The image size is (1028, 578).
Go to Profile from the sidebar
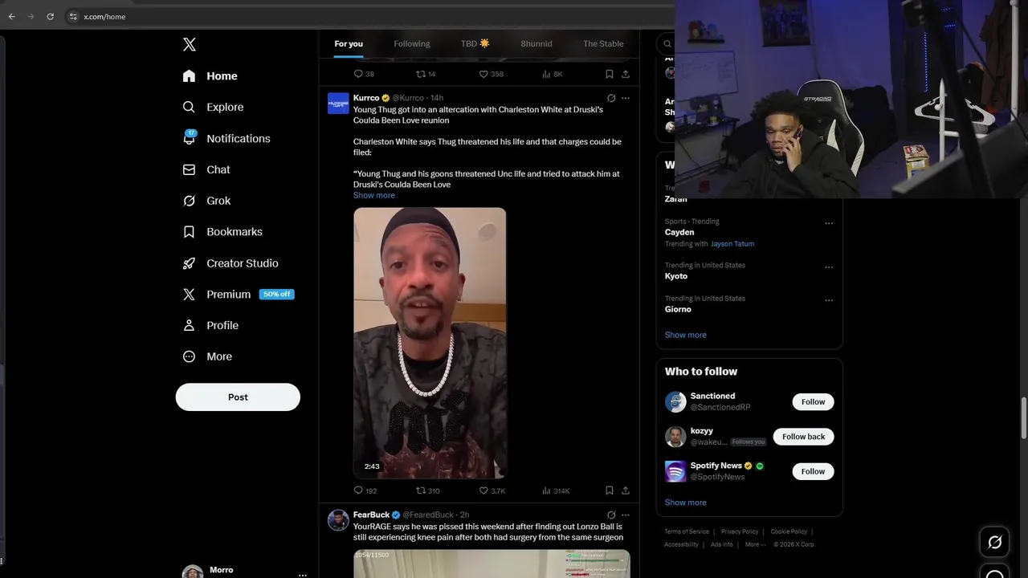click(x=211, y=325)
